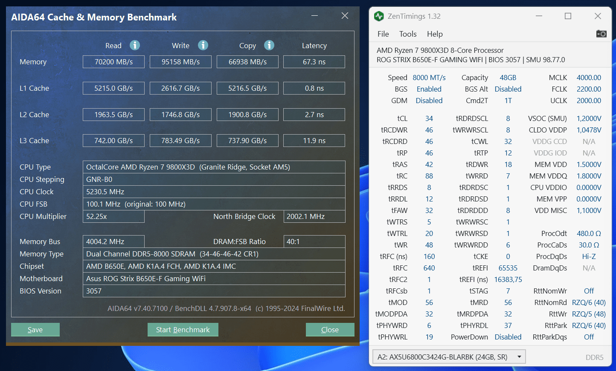Click the Write info icon in AIDA64

(203, 45)
